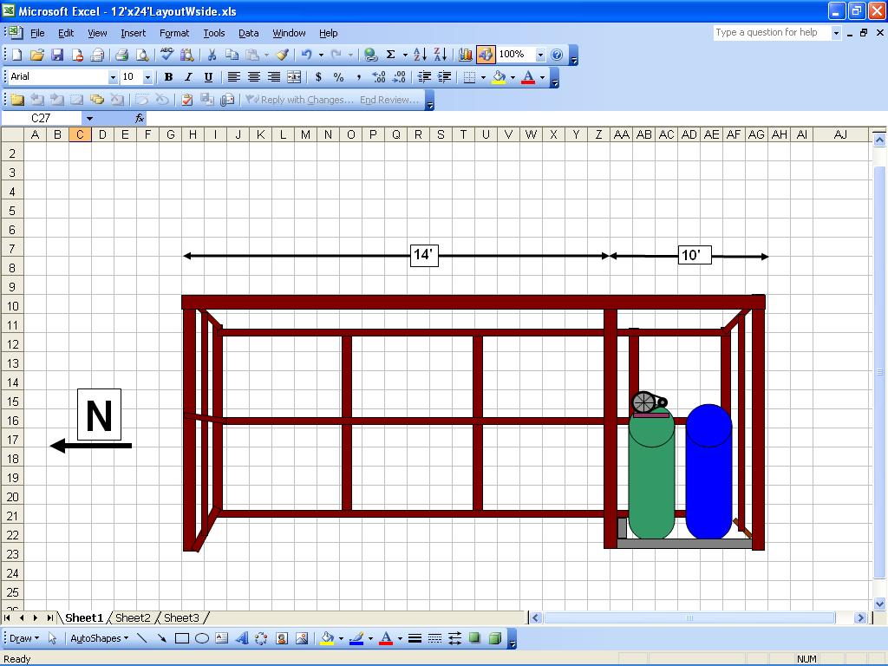Image resolution: width=888 pixels, height=666 pixels.
Task: Toggle Italic formatting
Action: [x=188, y=77]
